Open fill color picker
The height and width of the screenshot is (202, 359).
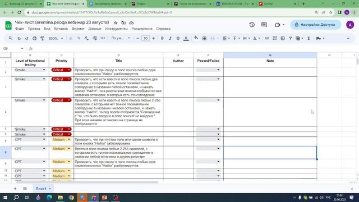coord(196,38)
